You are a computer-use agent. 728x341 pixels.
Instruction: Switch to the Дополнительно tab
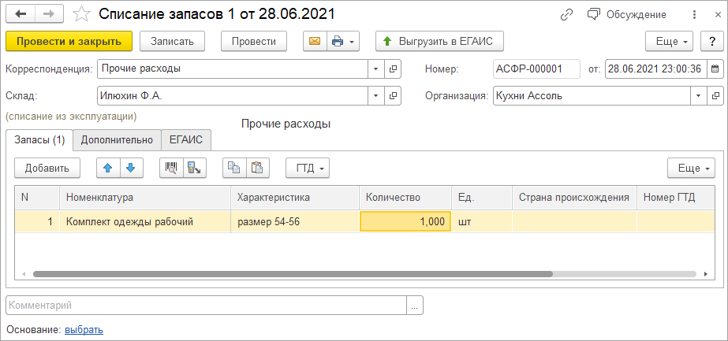117,140
